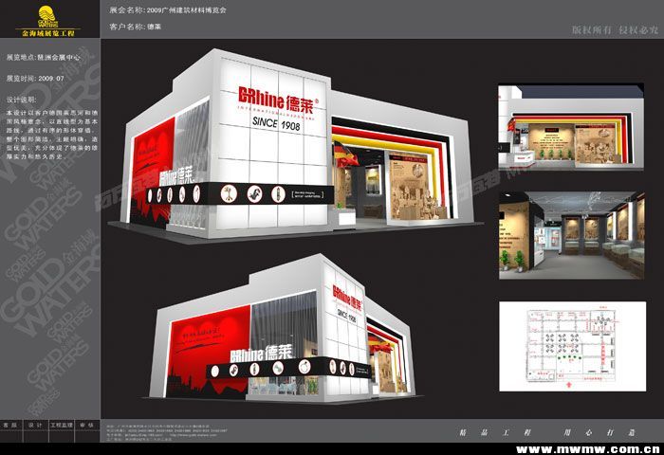
Task: Click the design description paragraph in sidebar
Action: pos(51,135)
